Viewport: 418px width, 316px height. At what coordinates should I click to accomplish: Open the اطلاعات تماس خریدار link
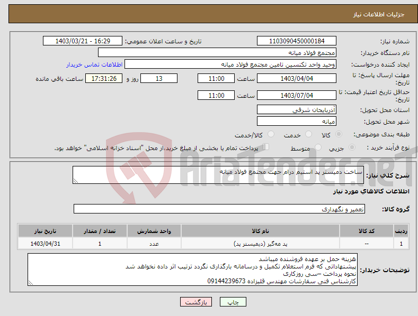(94, 64)
